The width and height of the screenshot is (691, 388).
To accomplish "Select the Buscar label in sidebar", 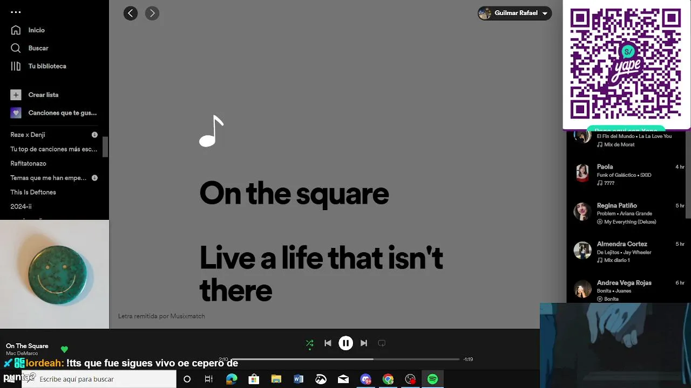I will [38, 48].
